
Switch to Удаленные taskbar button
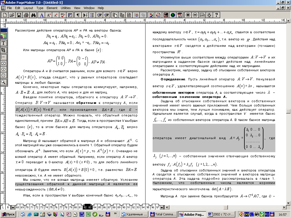(x=134, y=214)
